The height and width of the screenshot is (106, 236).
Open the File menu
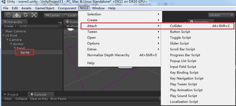6,8
